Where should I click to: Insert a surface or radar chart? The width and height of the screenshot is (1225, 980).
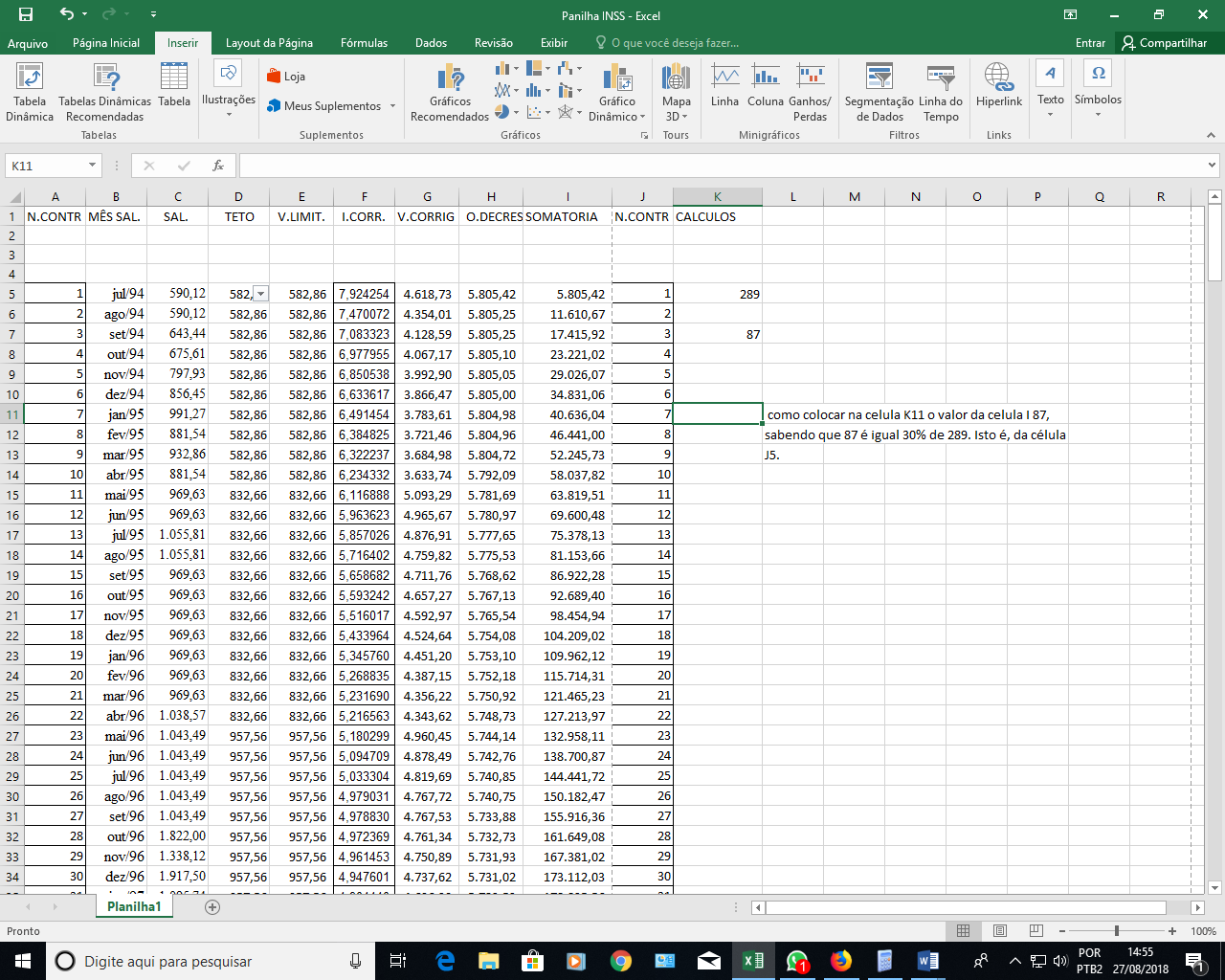[x=570, y=112]
